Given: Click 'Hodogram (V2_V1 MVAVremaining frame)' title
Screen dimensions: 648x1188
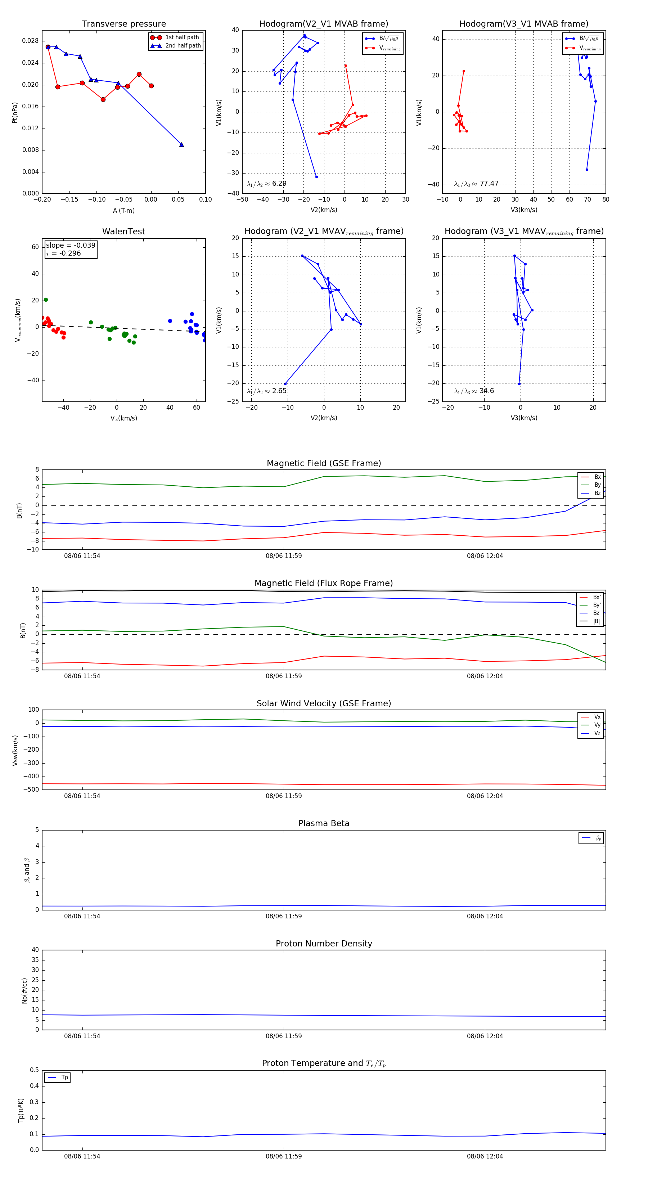Looking at the screenshot, I should point(324,231).
